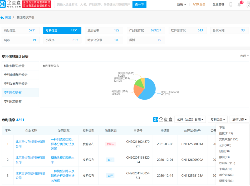Show 专利发布年份趋势 chart
Screen dimensions: 250x186
[20, 84]
